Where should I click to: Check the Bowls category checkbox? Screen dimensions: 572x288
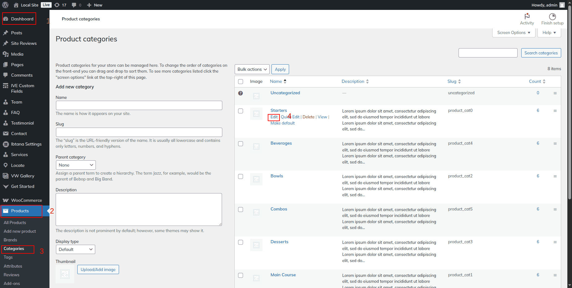[241, 176]
